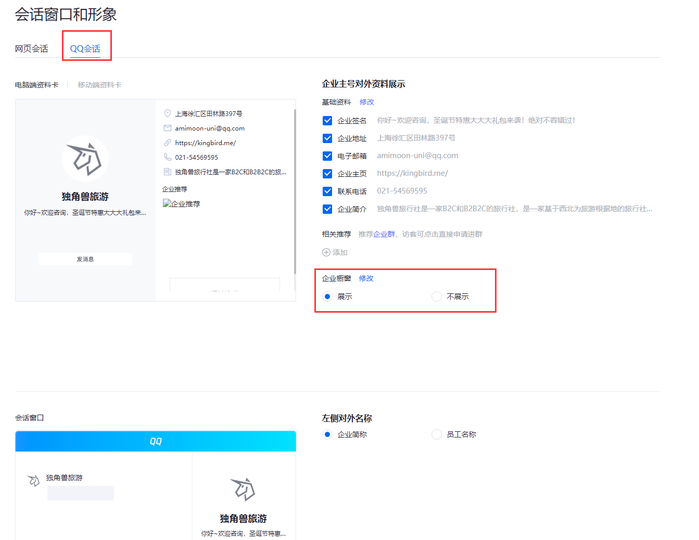The width and height of the screenshot is (699, 540).
Task: Click the envelope email icon in profile card
Action: (x=168, y=128)
